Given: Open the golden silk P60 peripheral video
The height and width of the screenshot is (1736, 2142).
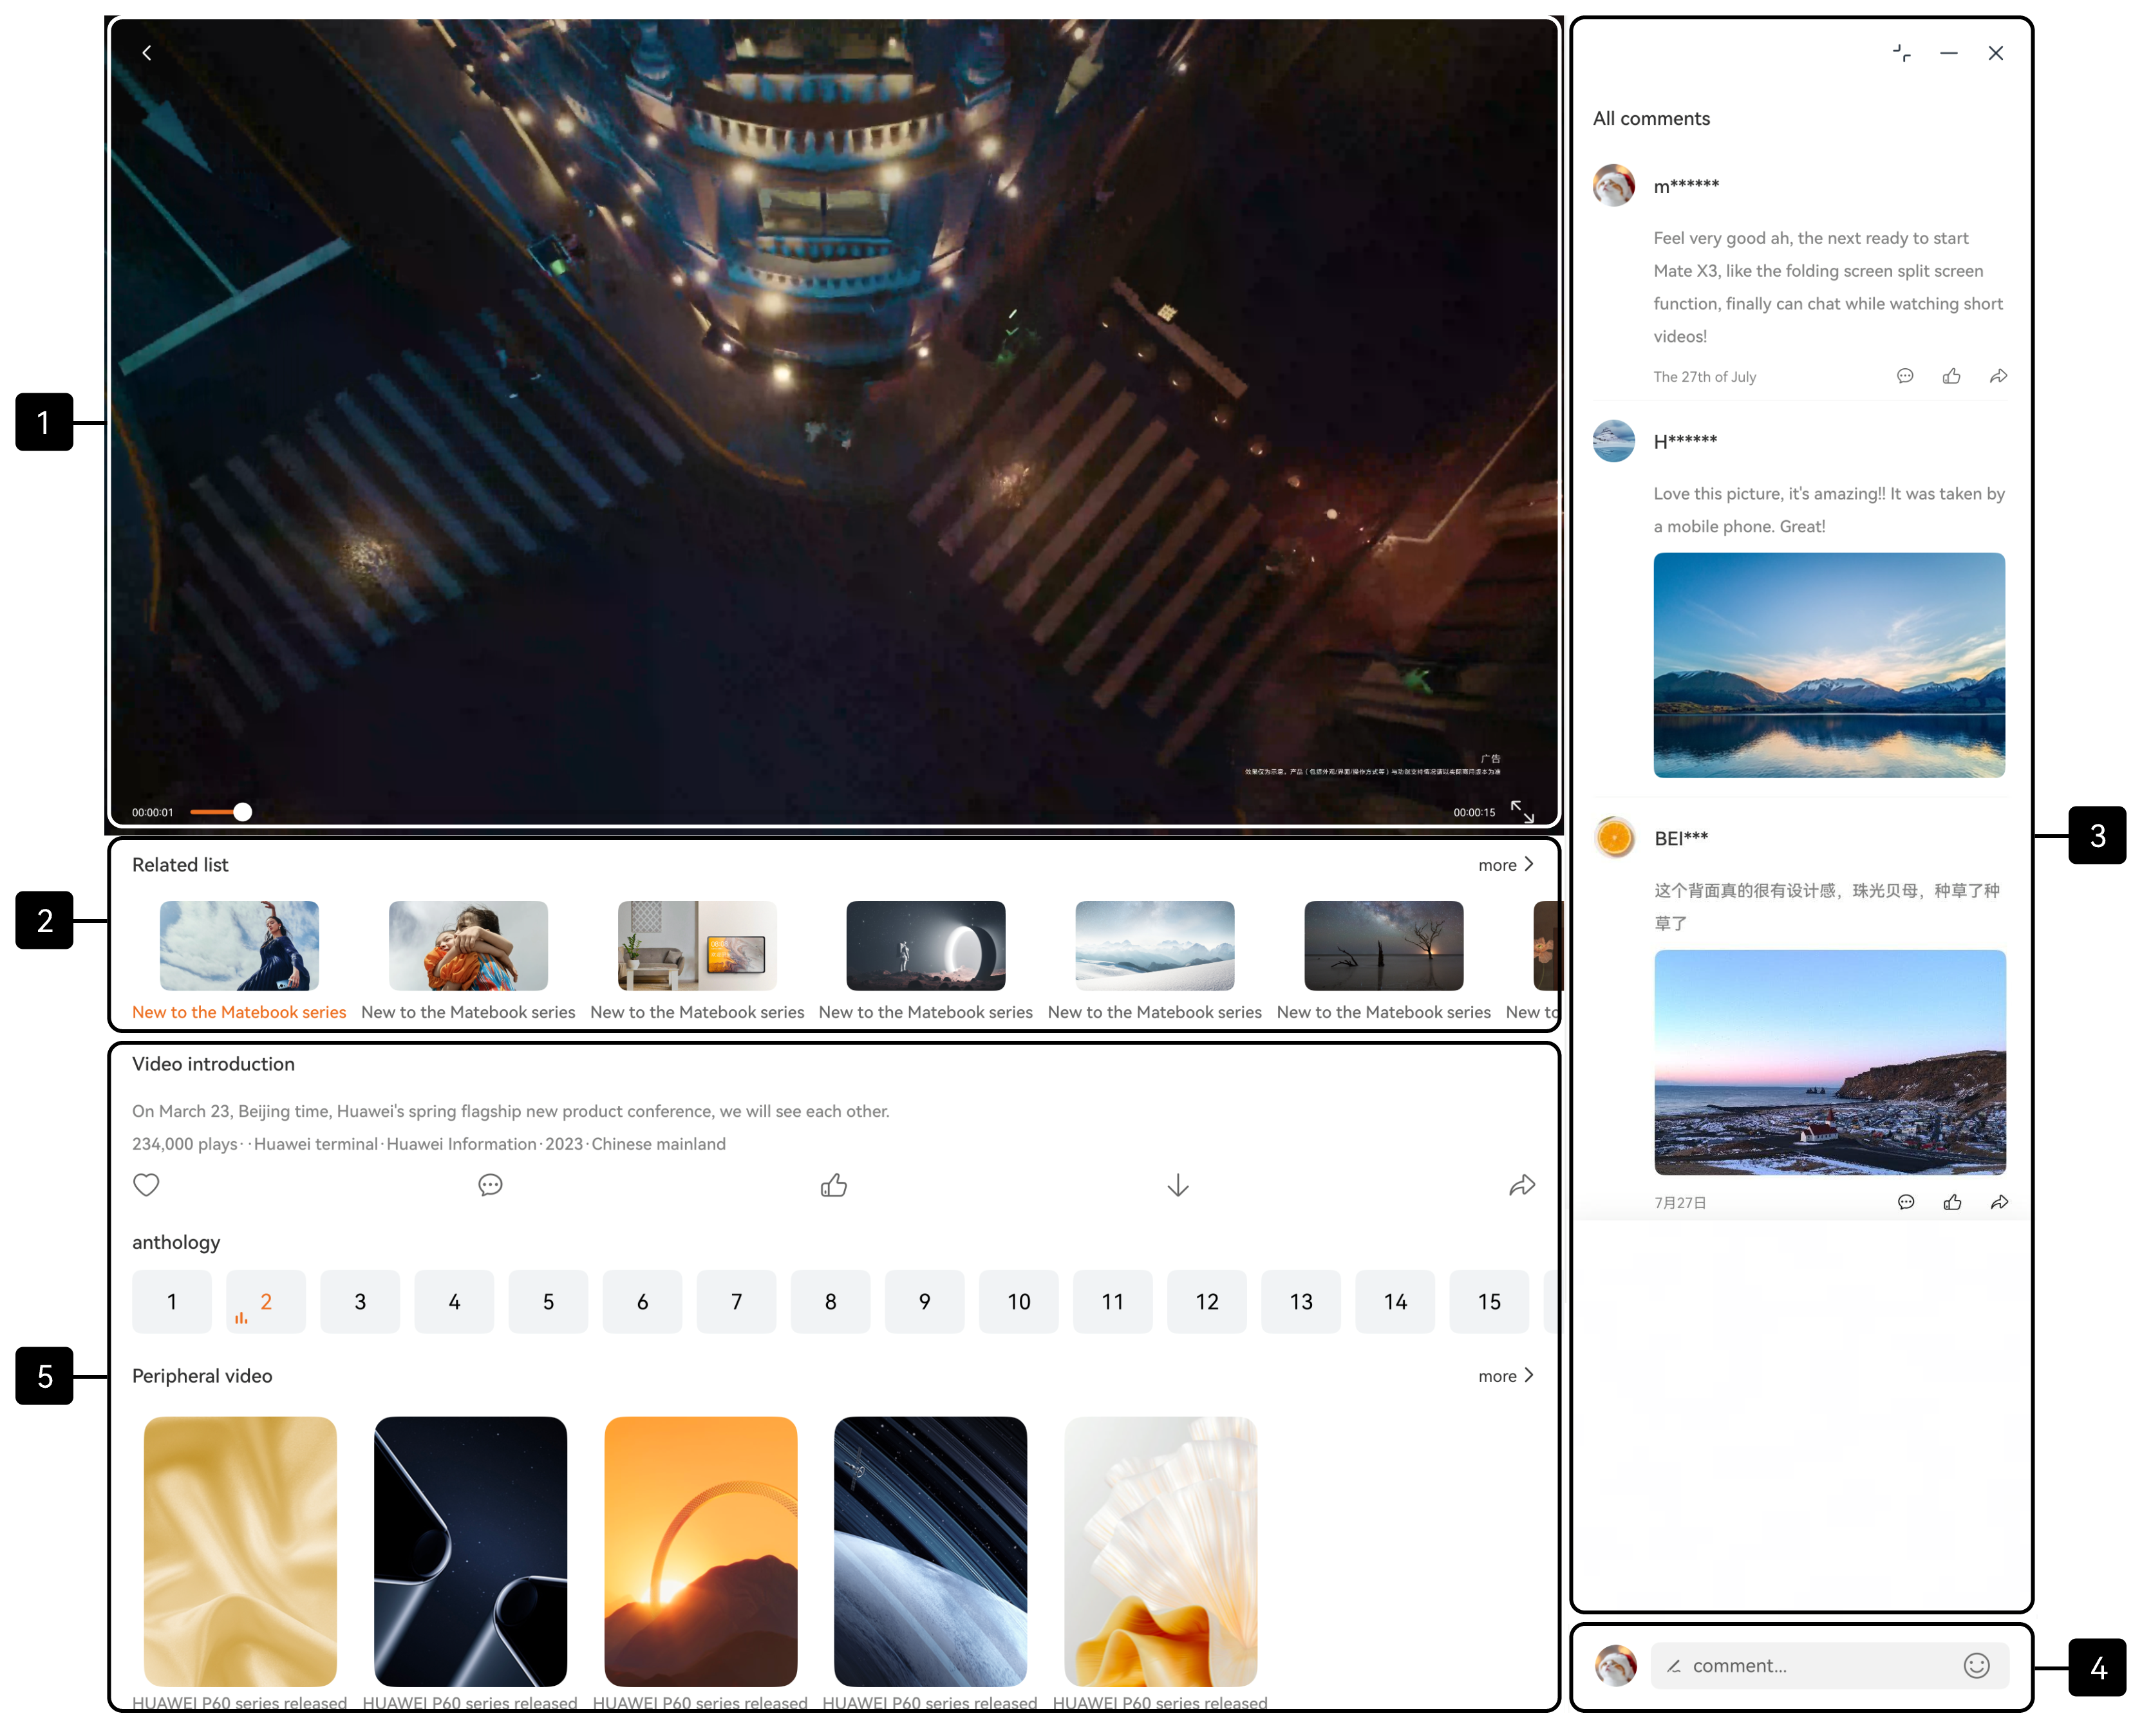Looking at the screenshot, I should pos(240,1551).
